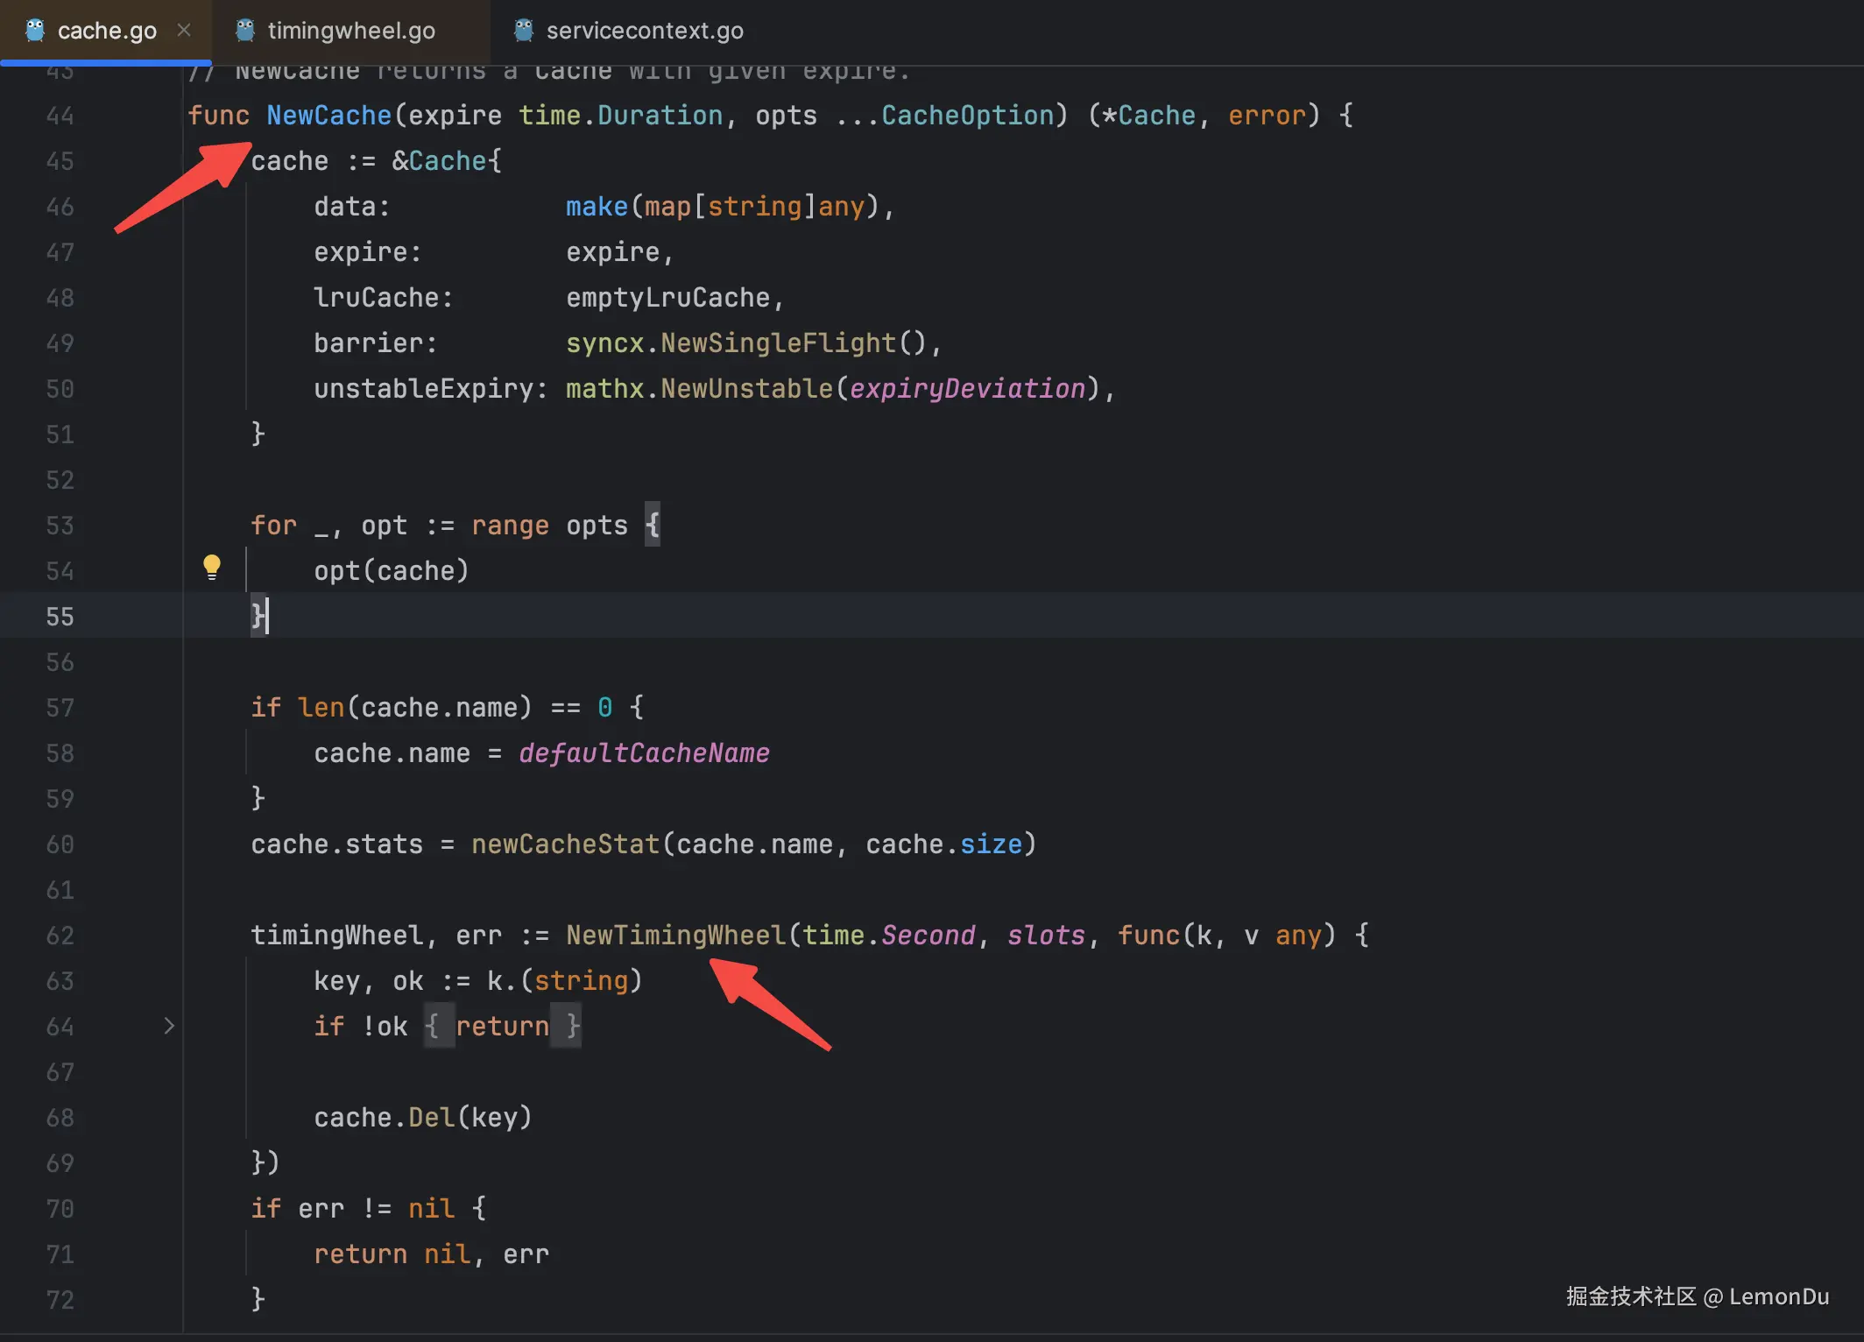Click the NewCache function name
Image resolution: width=1864 pixels, height=1342 pixels.
tap(328, 115)
